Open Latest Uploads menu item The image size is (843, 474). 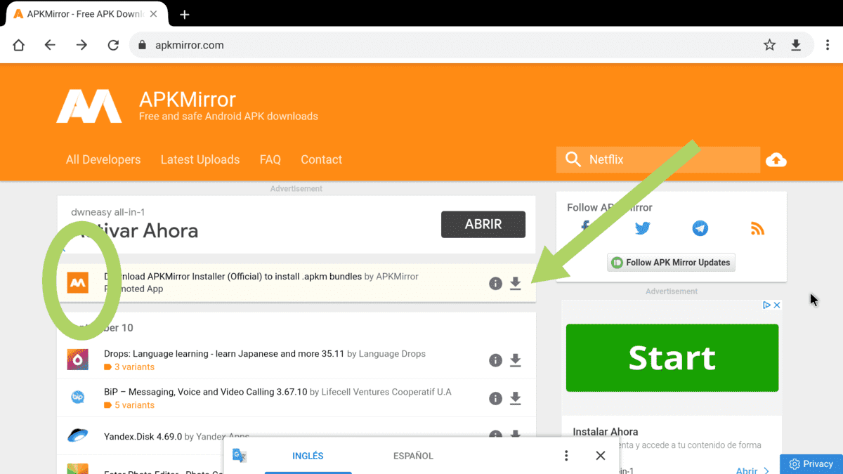[x=200, y=159]
